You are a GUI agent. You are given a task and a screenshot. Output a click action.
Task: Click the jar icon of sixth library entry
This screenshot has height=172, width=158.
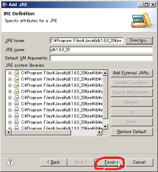[17, 104]
